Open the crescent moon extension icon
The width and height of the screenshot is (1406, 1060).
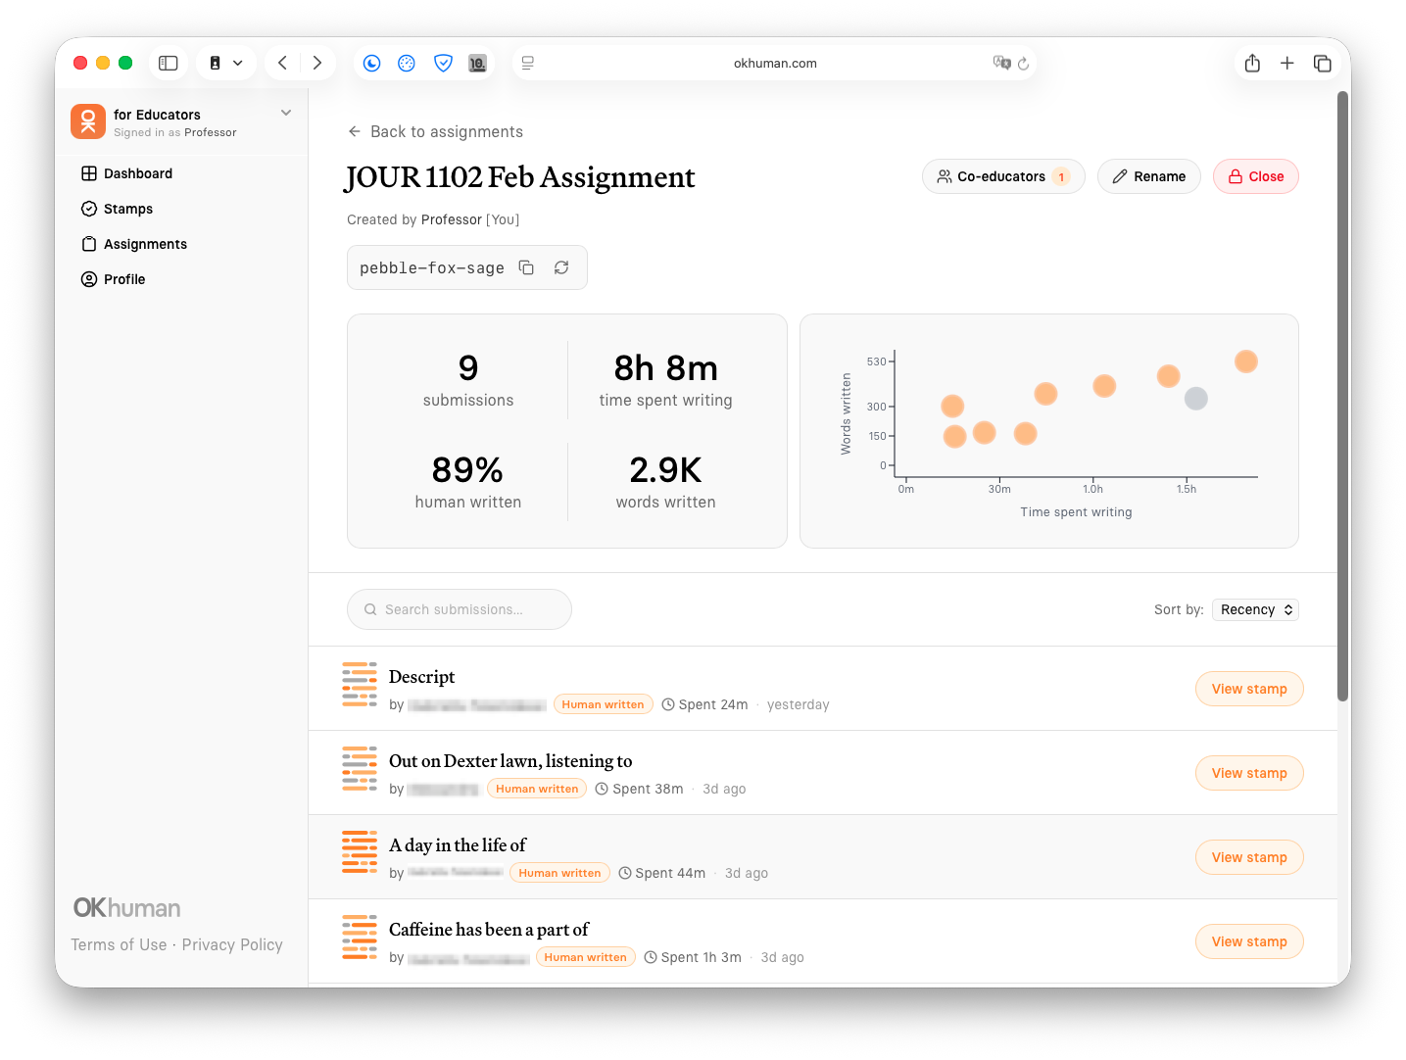pos(372,63)
